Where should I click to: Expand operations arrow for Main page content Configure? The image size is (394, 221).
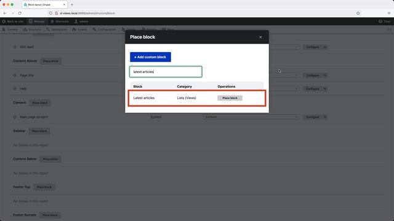tap(325, 117)
